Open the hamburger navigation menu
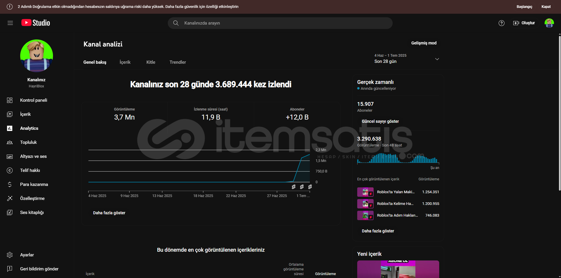The width and height of the screenshot is (561, 278). 10,23
